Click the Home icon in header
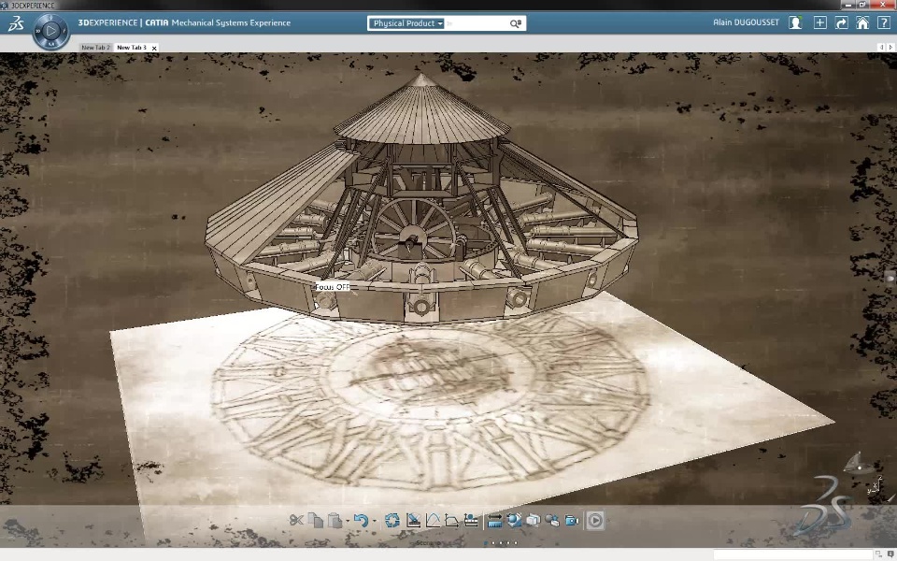 coord(862,22)
